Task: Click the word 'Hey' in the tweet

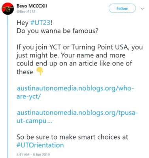Action: click(23, 23)
